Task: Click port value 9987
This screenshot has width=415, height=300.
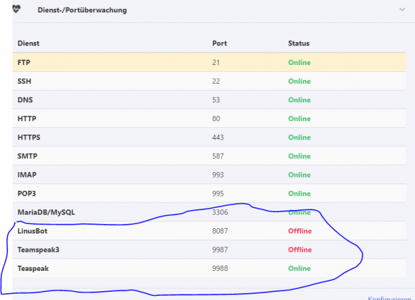Action: (x=220, y=250)
